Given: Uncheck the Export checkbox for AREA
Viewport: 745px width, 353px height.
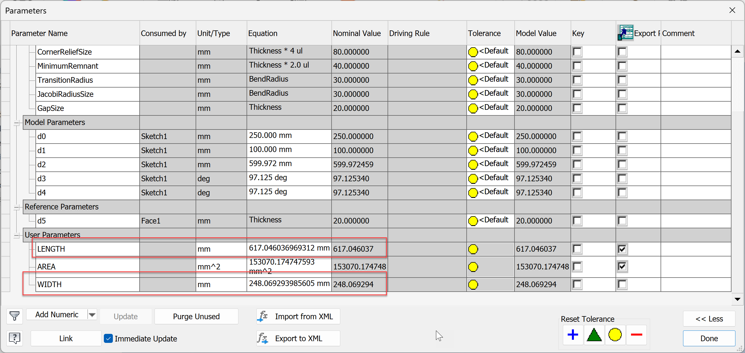Looking at the screenshot, I should tap(622, 267).
